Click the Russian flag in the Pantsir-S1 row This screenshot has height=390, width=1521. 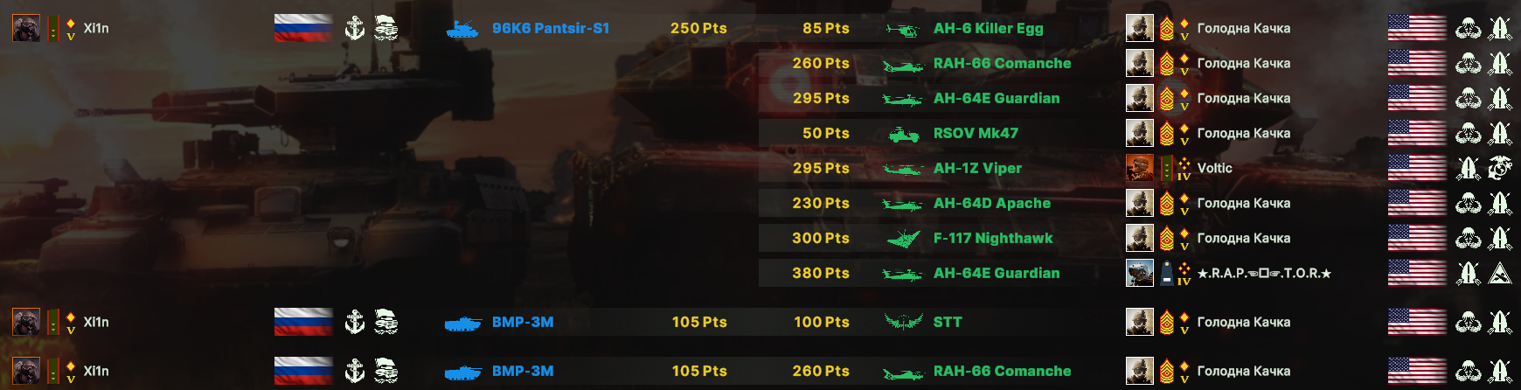(303, 28)
